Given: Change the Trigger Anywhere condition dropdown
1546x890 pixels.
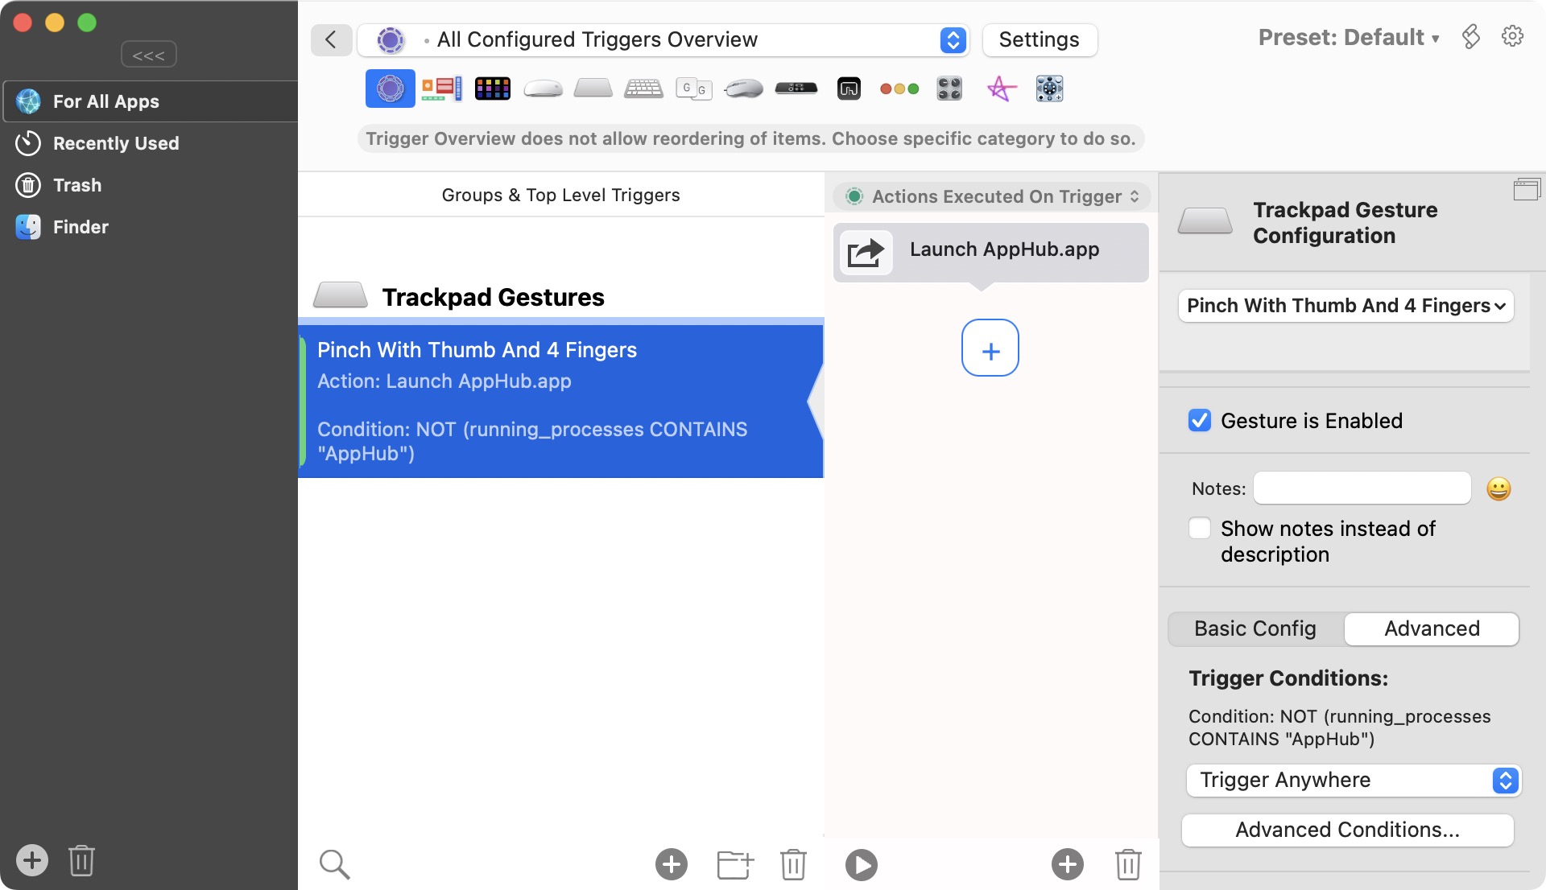Looking at the screenshot, I should coord(1353,780).
